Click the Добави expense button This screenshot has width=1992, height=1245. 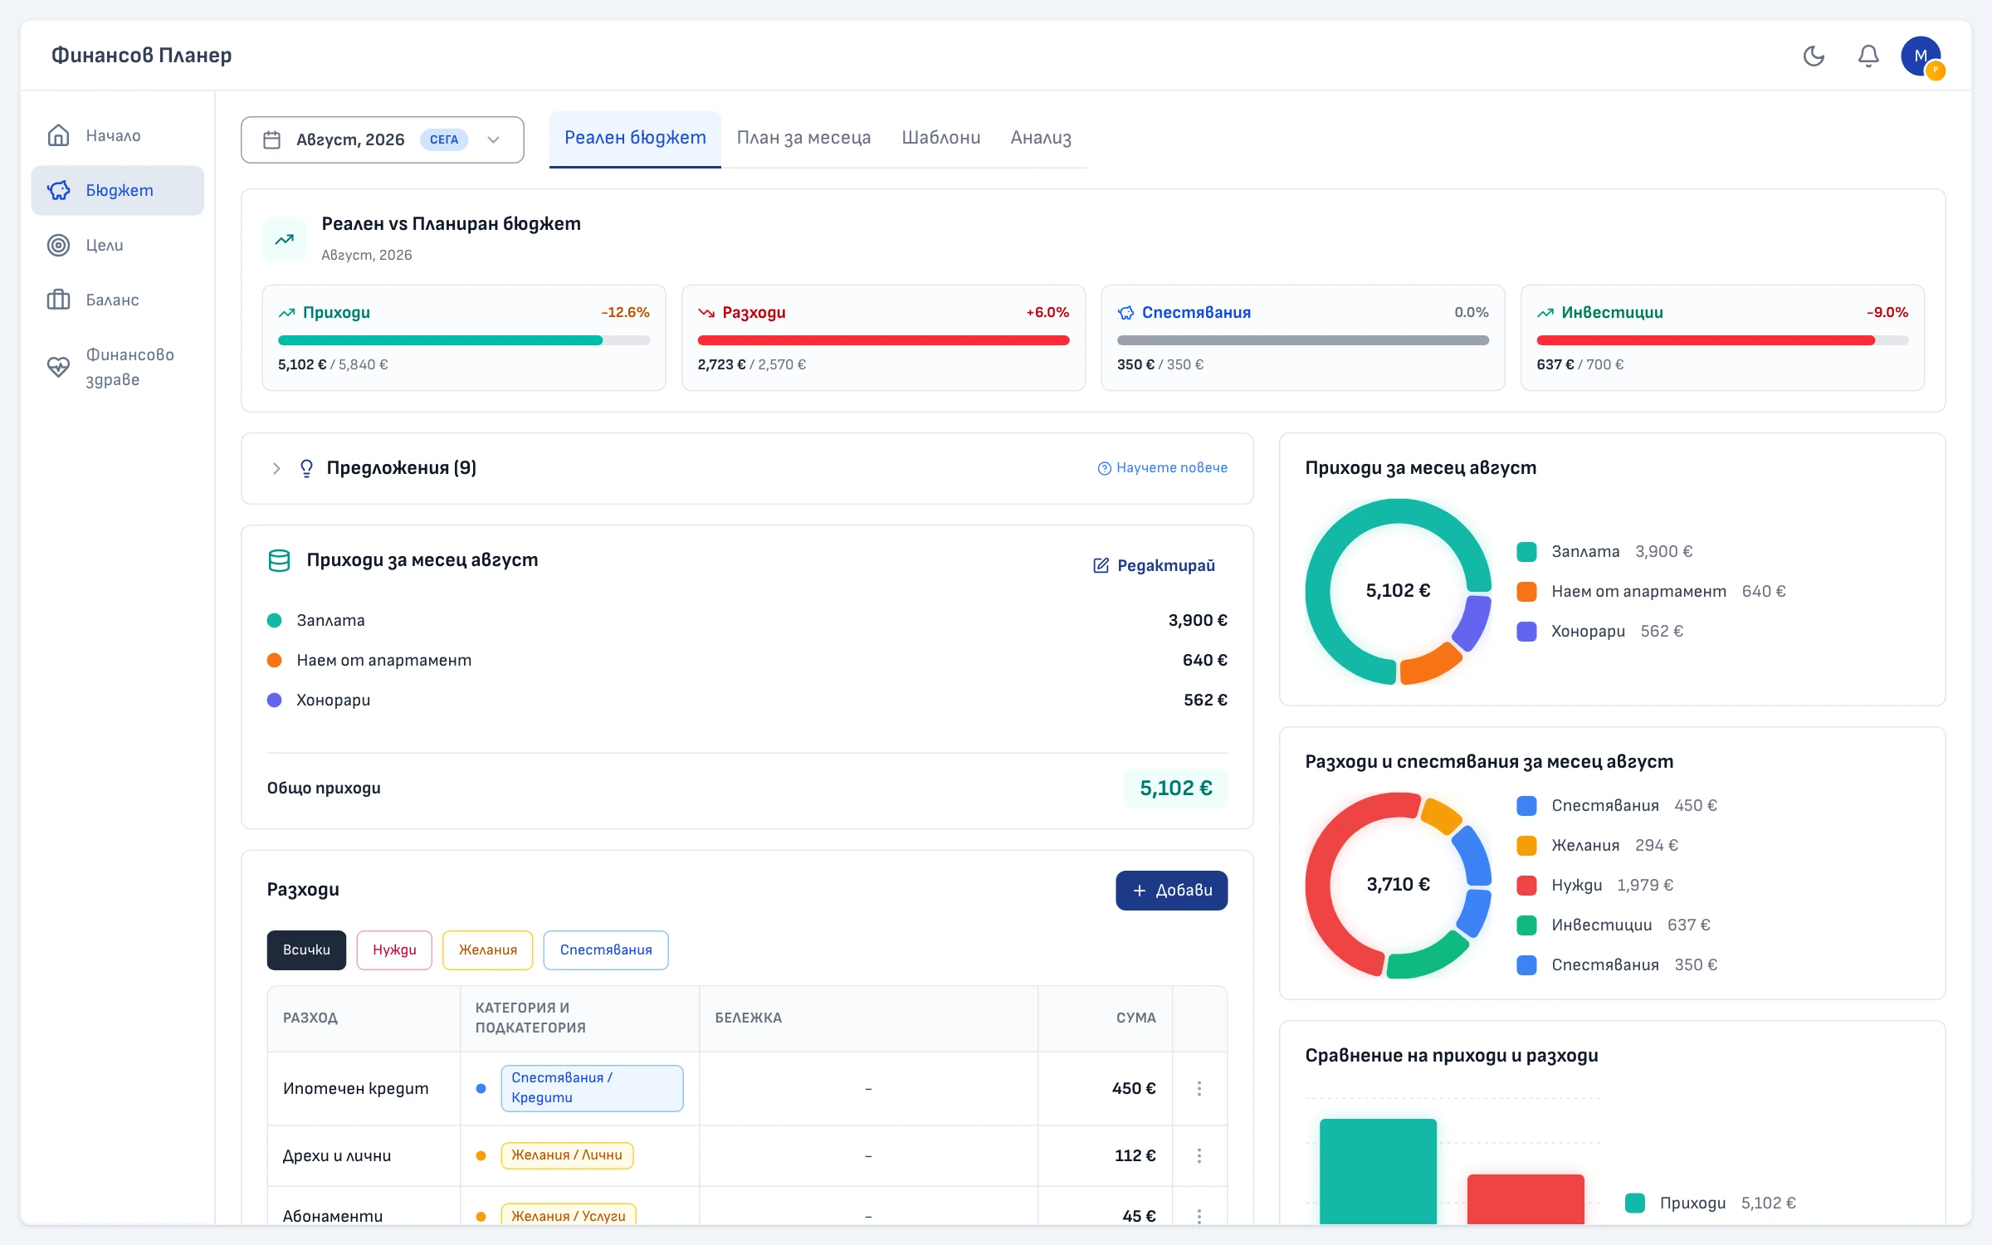tap(1172, 891)
